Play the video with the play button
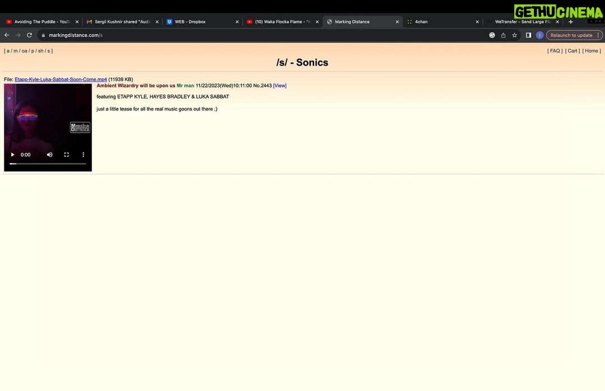 click(x=12, y=155)
